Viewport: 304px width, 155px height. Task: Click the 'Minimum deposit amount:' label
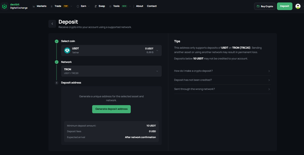(x=82, y=126)
